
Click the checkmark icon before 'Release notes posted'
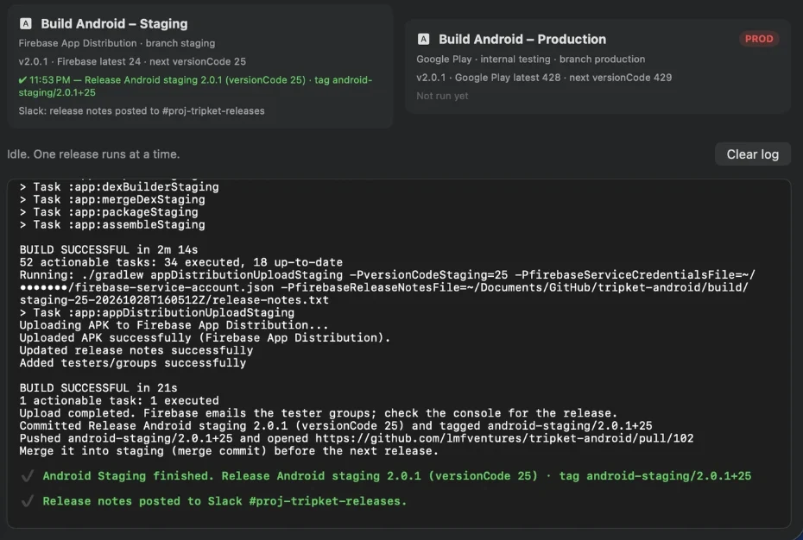pyautogui.click(x=28, y=501)
